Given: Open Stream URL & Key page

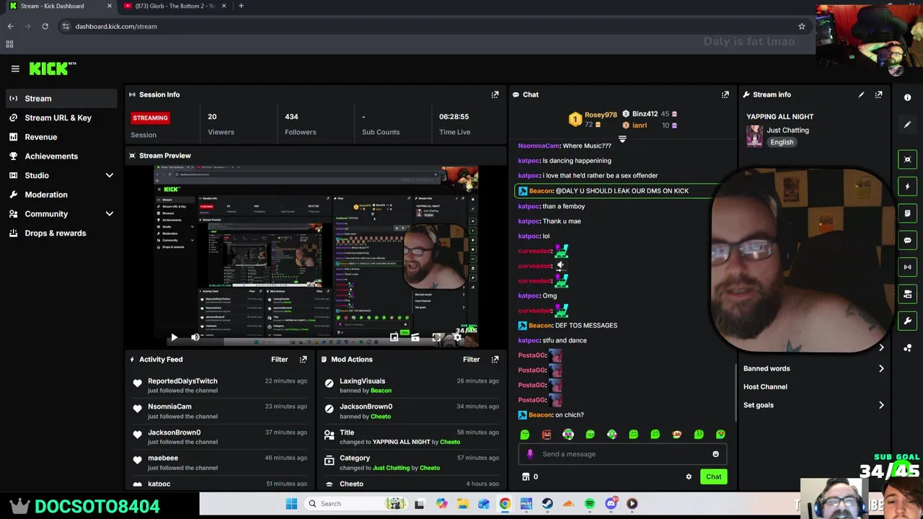Looking at the screenshot, I should pos(60,117).
